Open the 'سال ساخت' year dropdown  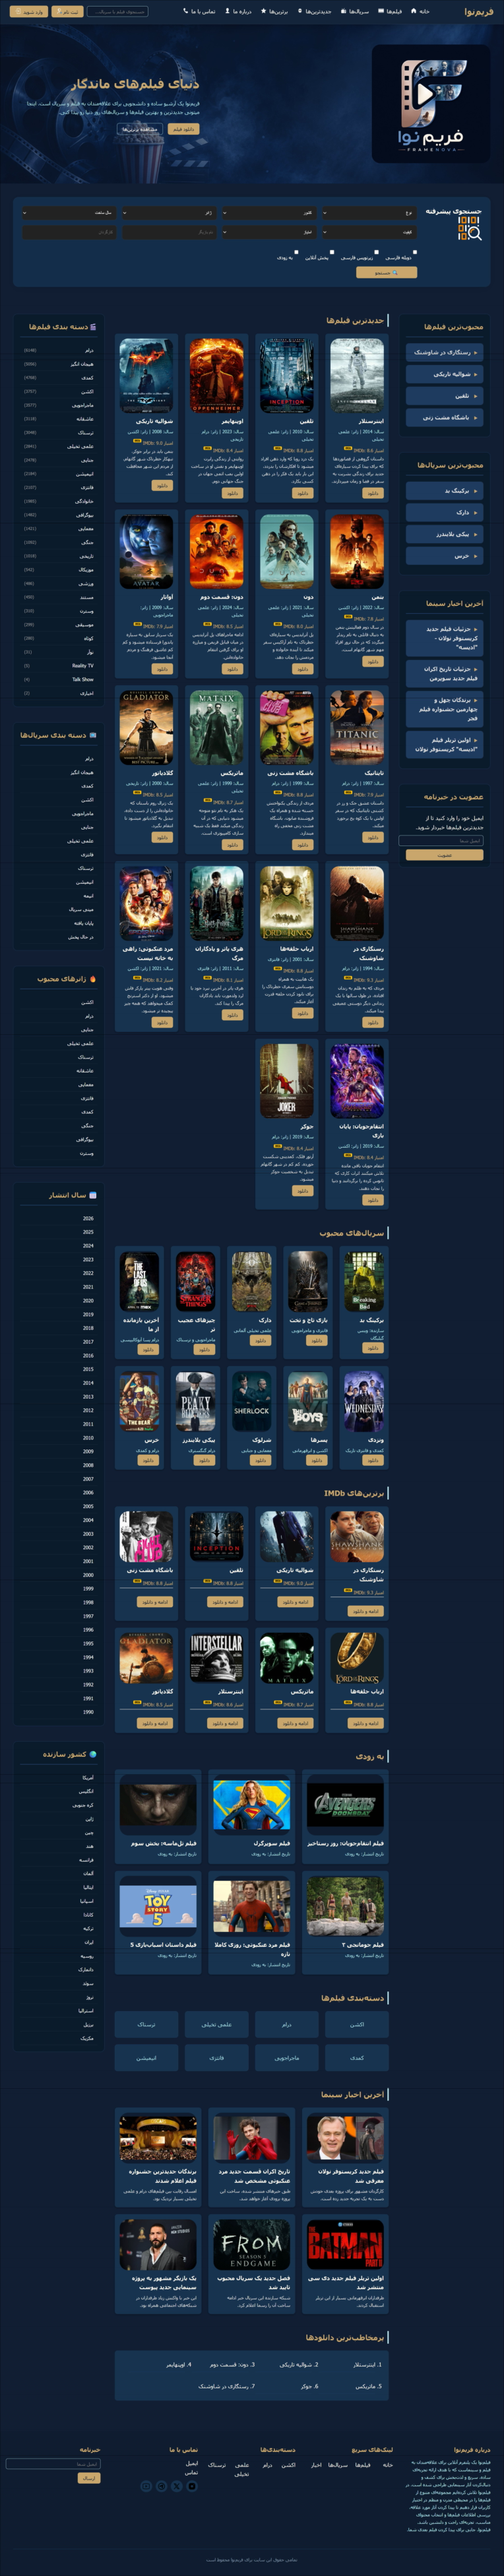[x=69, y=212]
